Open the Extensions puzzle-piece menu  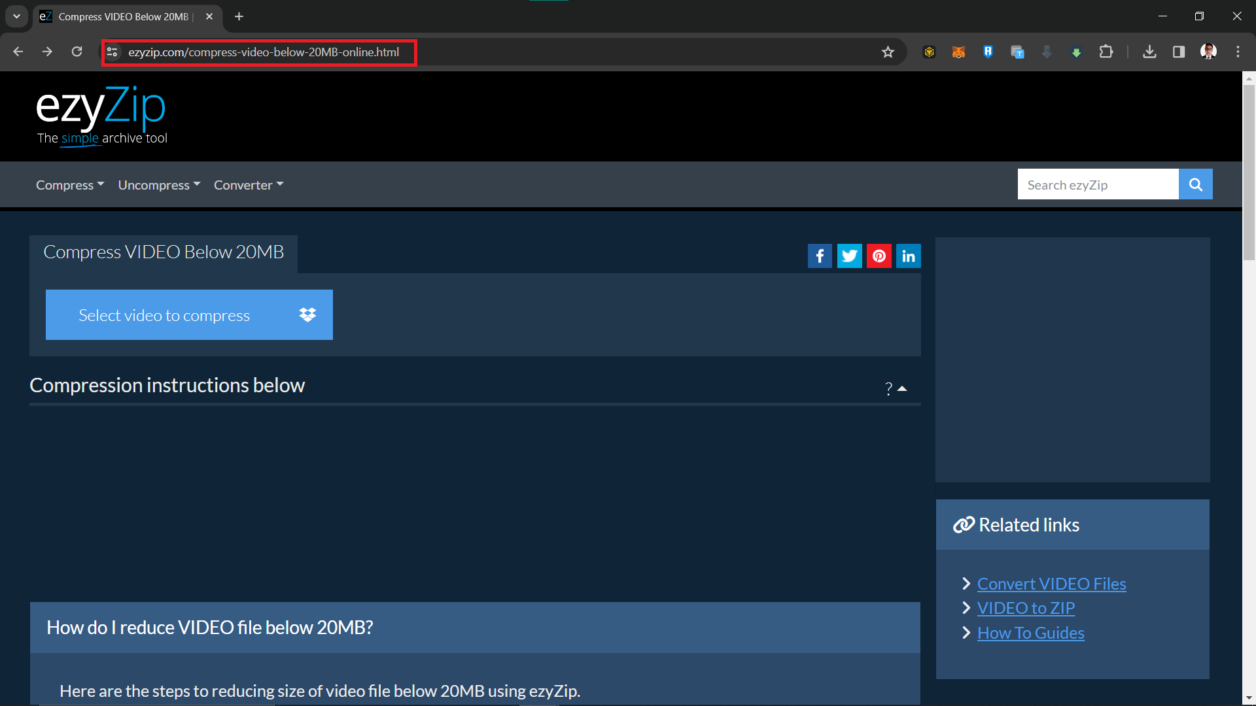(1107, 52)
